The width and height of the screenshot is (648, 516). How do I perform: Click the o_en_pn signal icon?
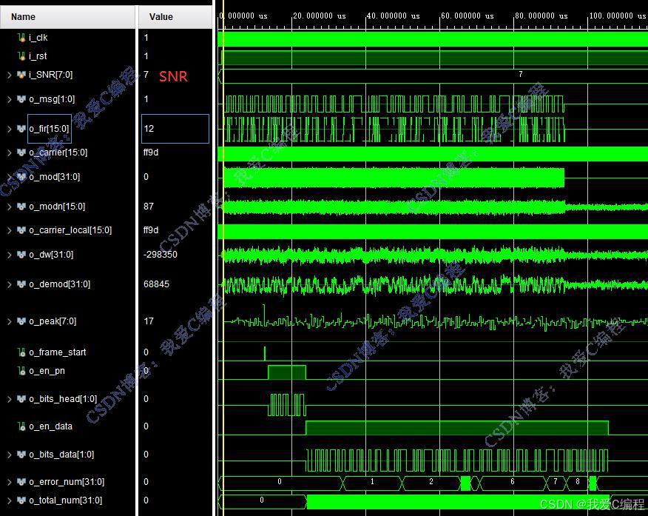21,370
